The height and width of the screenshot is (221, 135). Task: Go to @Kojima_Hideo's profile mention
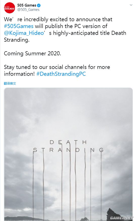(24, 33)
